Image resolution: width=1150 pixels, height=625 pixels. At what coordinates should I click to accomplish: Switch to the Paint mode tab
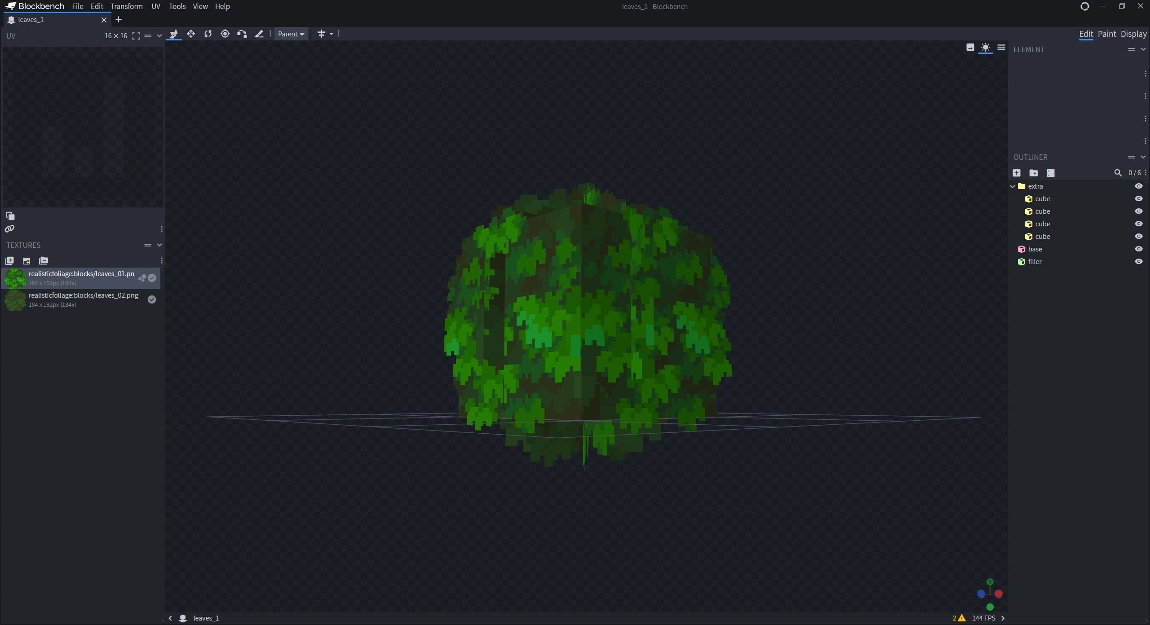pos(1106,34)
